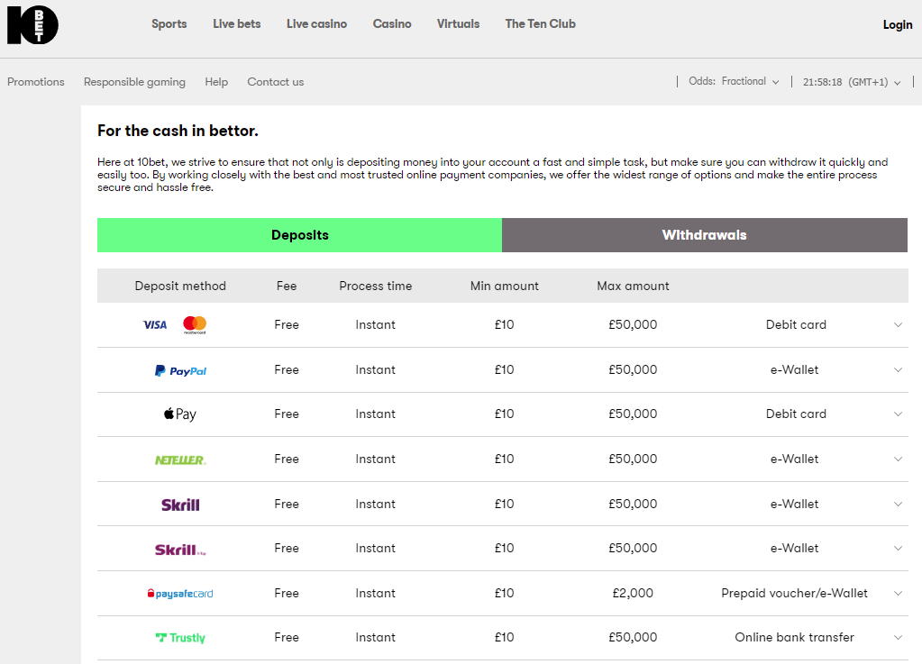
Task: Click the Login button
Action: click(898, 24)
